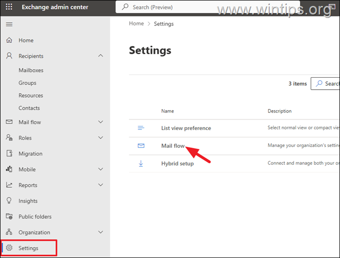This screenshot has width=340, height=258.
Task: Select Settings in the sidebar
Action: point(28,248)
